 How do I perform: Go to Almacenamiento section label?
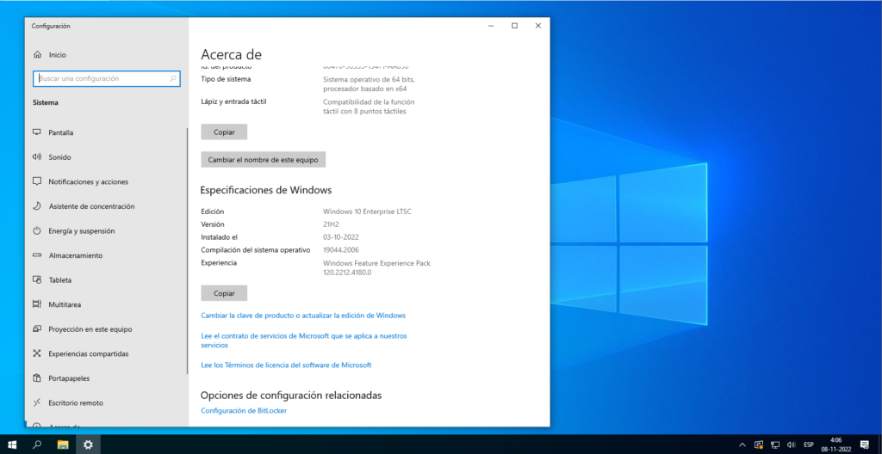[x=76, y=255]
